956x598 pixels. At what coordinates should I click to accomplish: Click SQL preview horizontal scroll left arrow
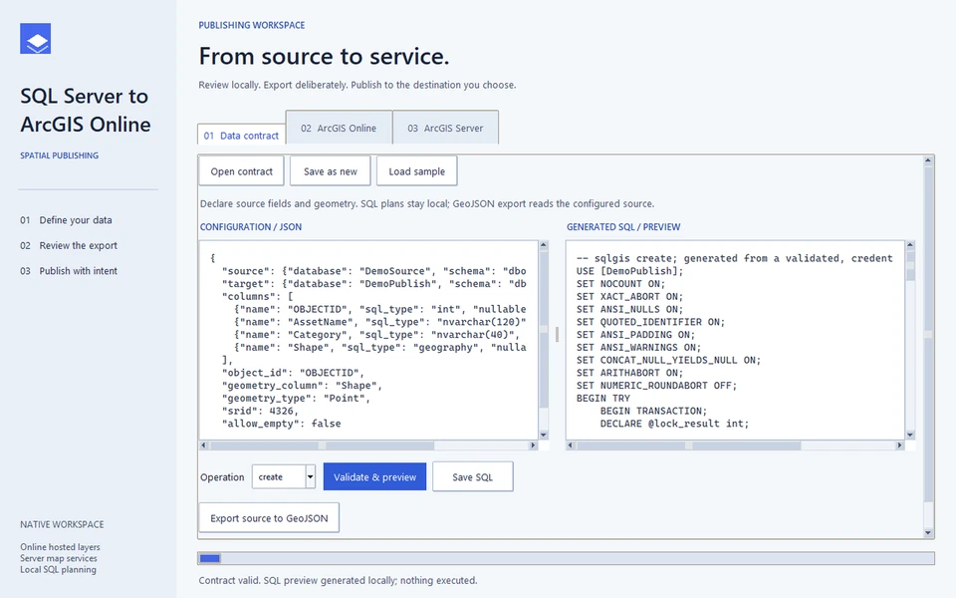click(x=571, y=446)
